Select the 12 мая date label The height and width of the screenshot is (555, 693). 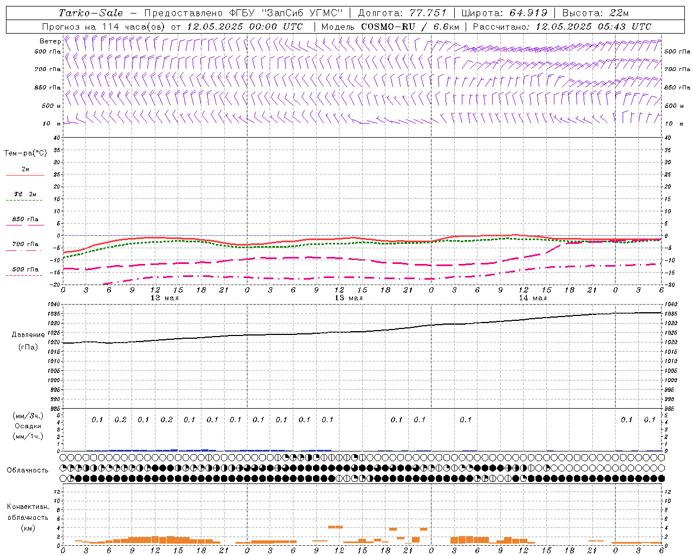point(164,298)
